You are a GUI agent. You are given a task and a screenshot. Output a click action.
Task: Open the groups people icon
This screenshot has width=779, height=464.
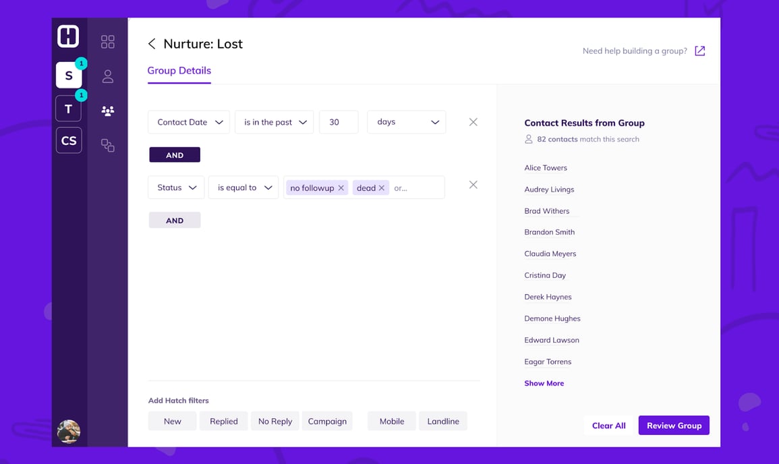[107, 111]
